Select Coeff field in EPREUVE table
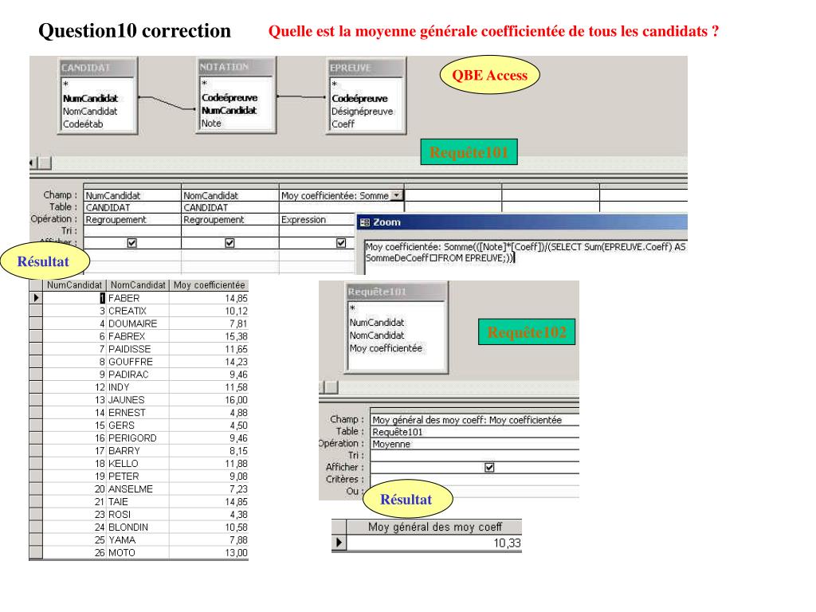Screen dimensions: 816x612 [343, 124]
